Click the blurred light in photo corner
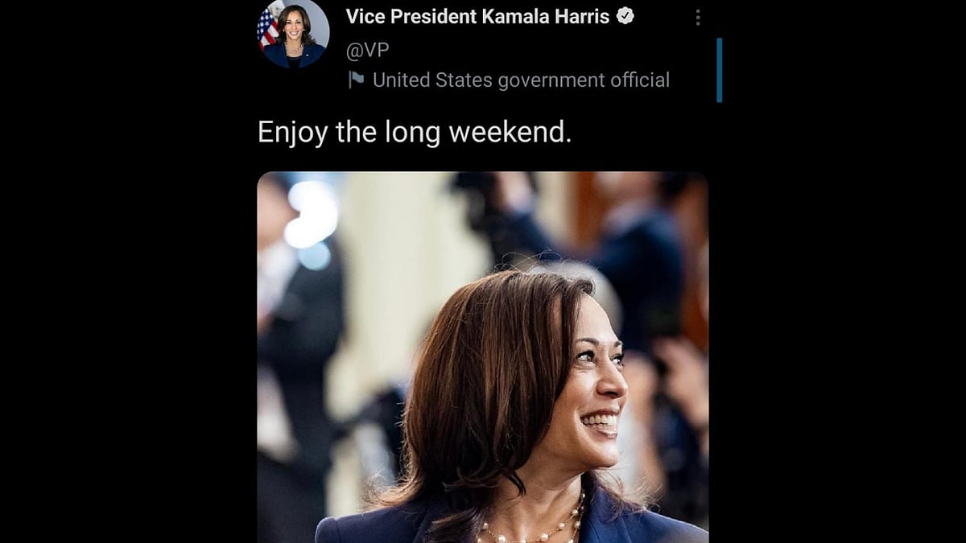Image resolution: width=966 pixels, height=543 pixels. [x=312, y=213]
